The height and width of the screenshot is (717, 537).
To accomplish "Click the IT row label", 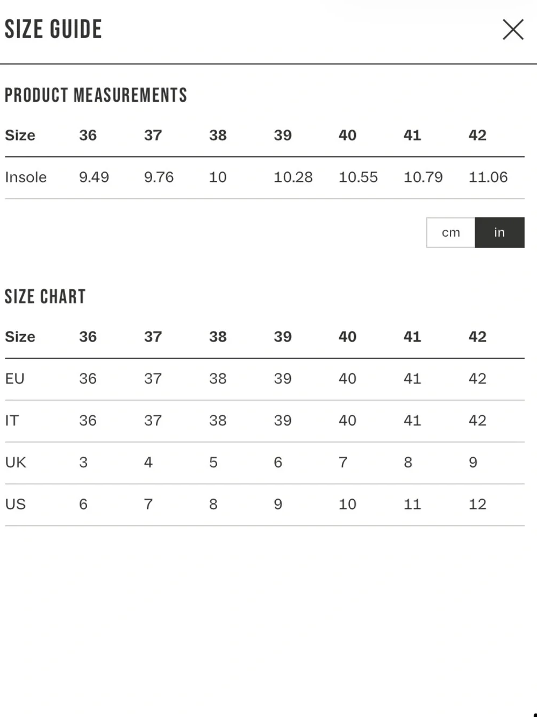I will [12, 421].
